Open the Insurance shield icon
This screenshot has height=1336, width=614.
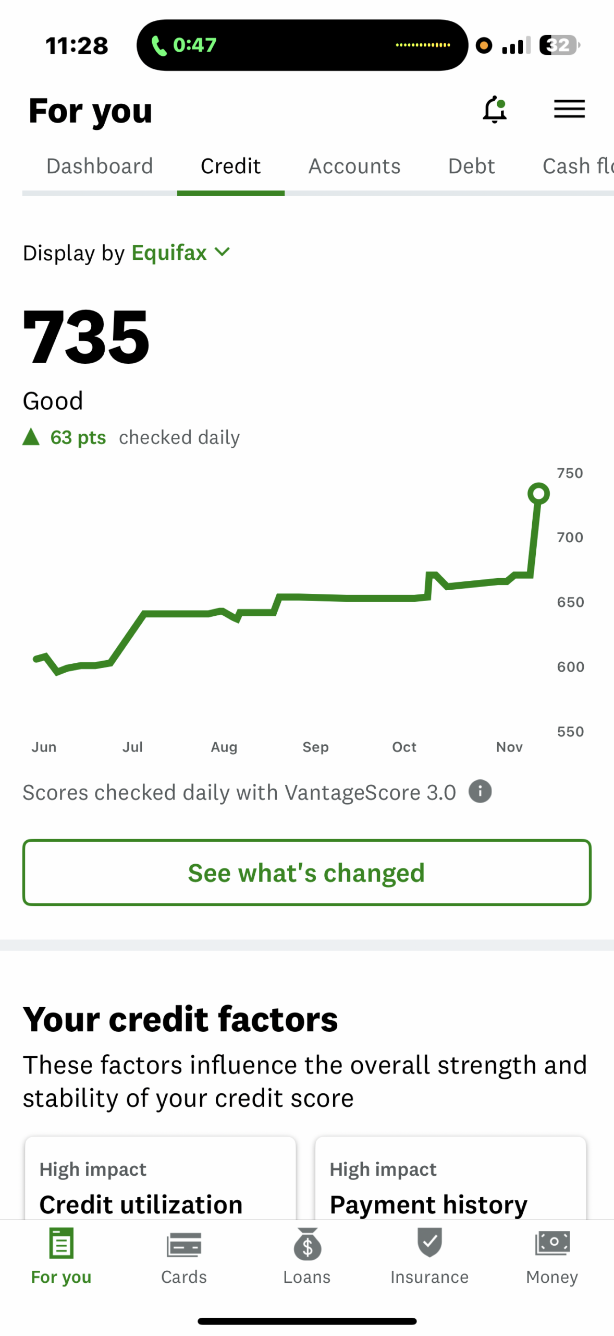429,1243
